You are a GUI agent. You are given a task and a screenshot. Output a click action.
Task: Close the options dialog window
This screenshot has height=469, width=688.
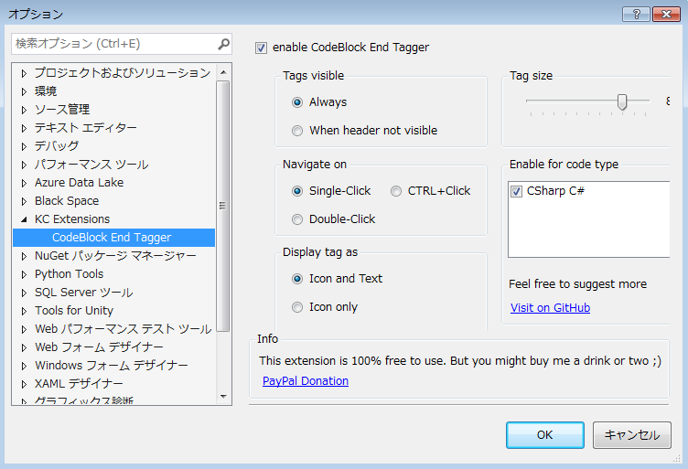[x=666, y=14]
